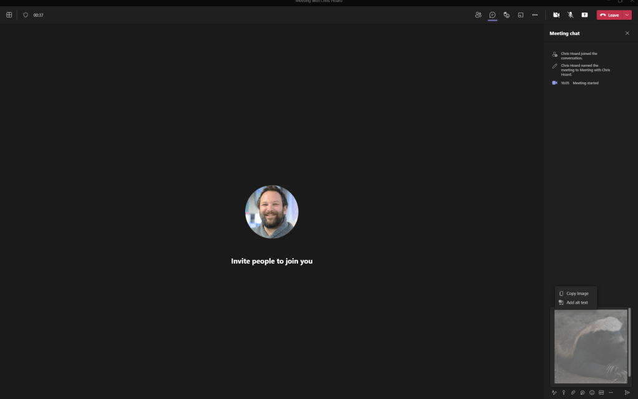
Task: Open the emoji picker in chat
Action: click(x=592, y=393)
